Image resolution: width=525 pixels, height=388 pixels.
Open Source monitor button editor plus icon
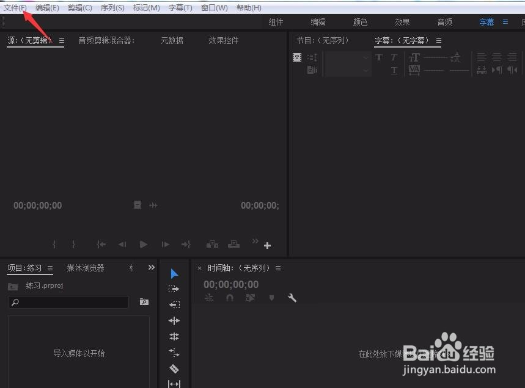tap(267, 246)
